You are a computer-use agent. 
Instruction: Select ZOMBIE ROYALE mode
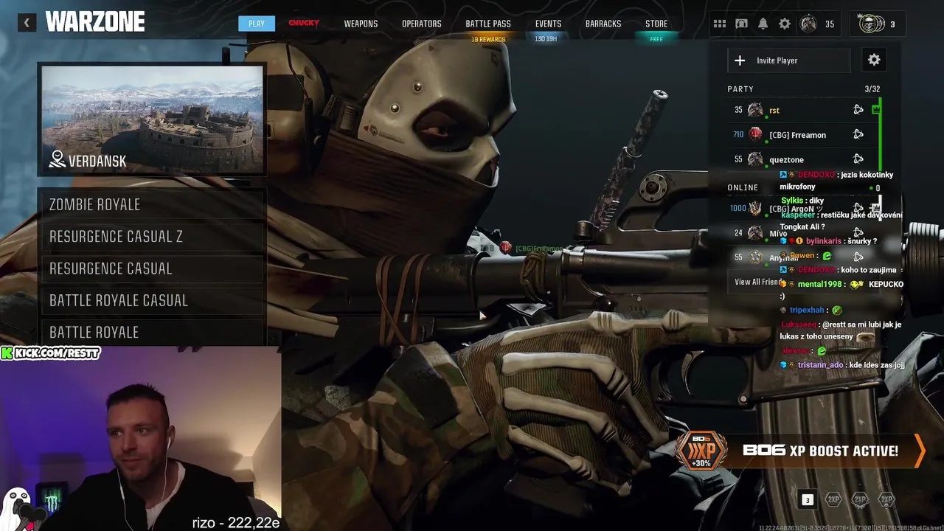point(151,204)
